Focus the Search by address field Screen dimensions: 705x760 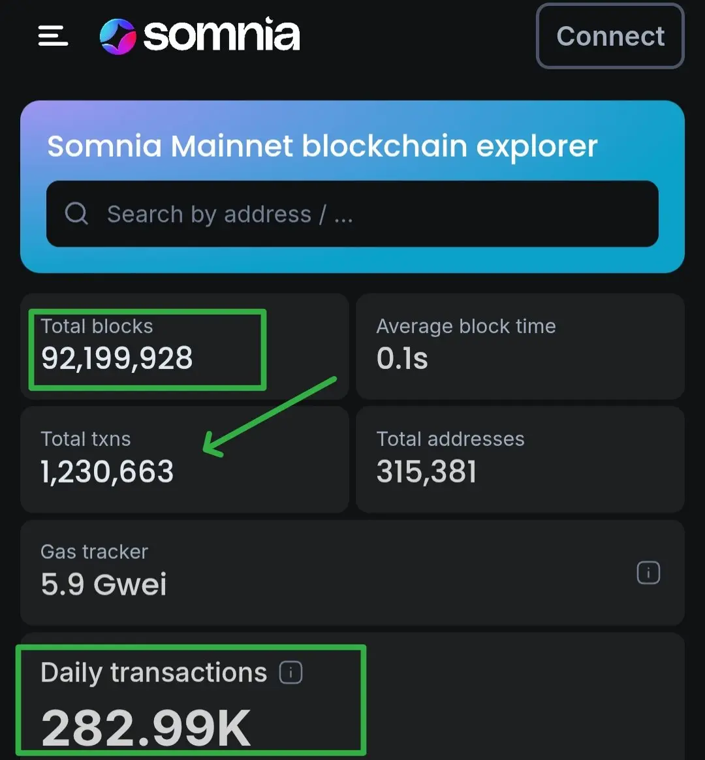[352, 214]
